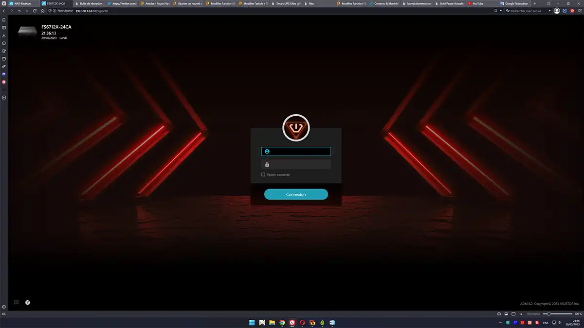Open the Bookmarks panel in the sidebar
This screenshot has height=328, width=584.
pos(4,20)
